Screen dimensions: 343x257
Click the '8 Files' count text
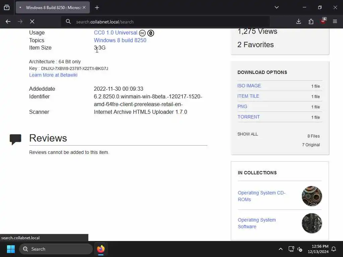[314, 136]
